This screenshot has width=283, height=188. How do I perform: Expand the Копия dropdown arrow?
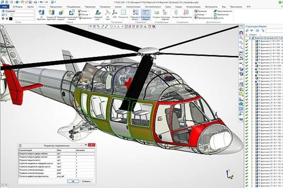click(88, 11)
